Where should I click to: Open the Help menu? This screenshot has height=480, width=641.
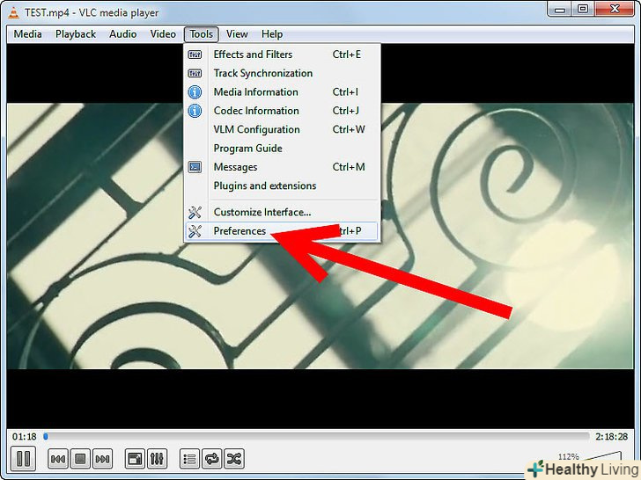coord(272,34)
